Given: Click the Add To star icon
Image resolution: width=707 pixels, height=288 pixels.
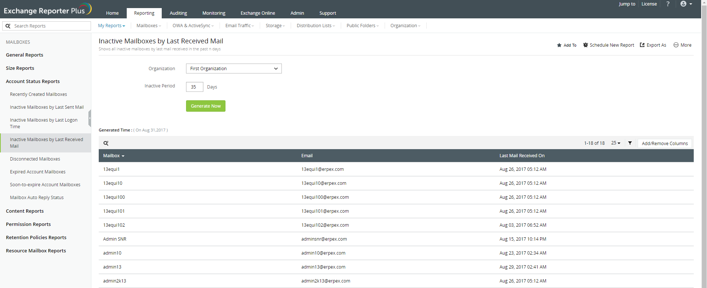Looking at the screenshot, I should click(559, 45).
